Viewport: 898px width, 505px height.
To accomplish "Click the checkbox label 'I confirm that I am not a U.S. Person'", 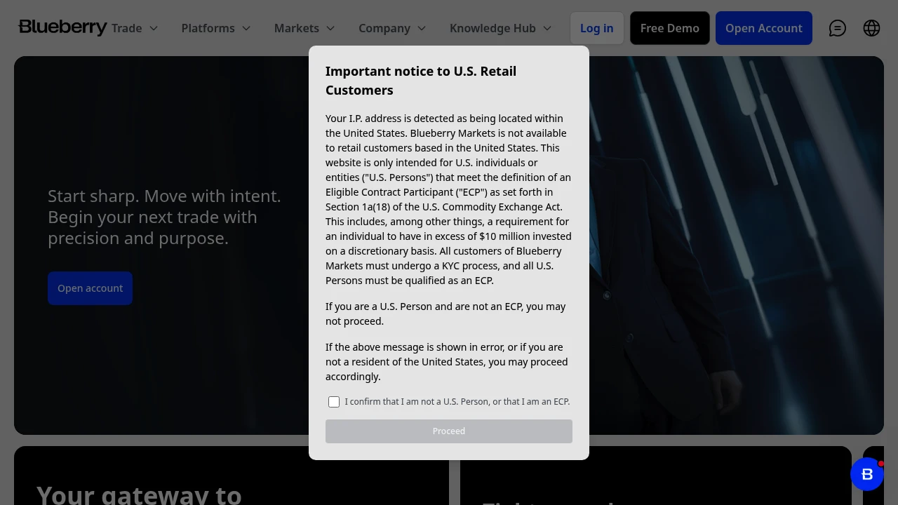I will pos(457,402).
